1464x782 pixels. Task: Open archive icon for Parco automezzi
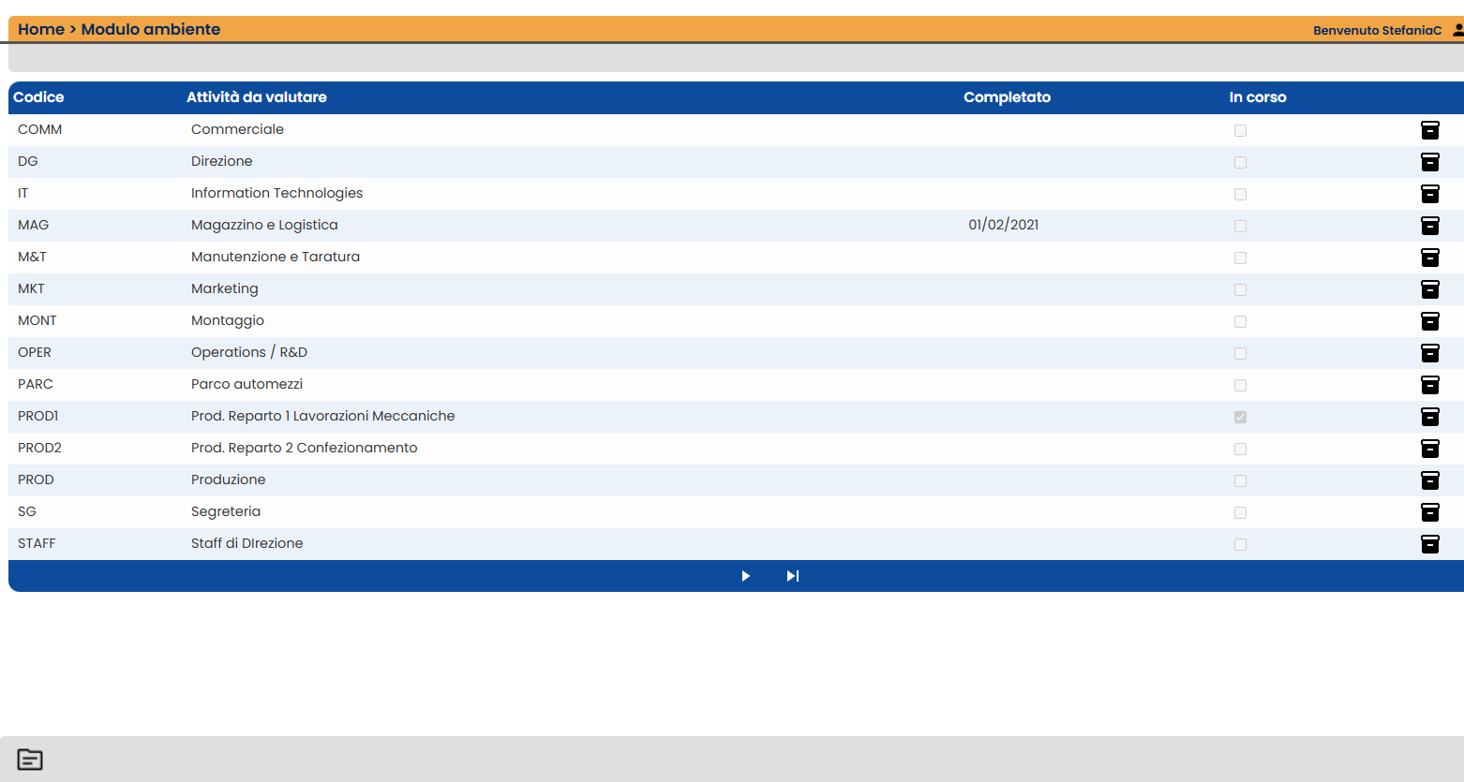[x=1429, y=385]
